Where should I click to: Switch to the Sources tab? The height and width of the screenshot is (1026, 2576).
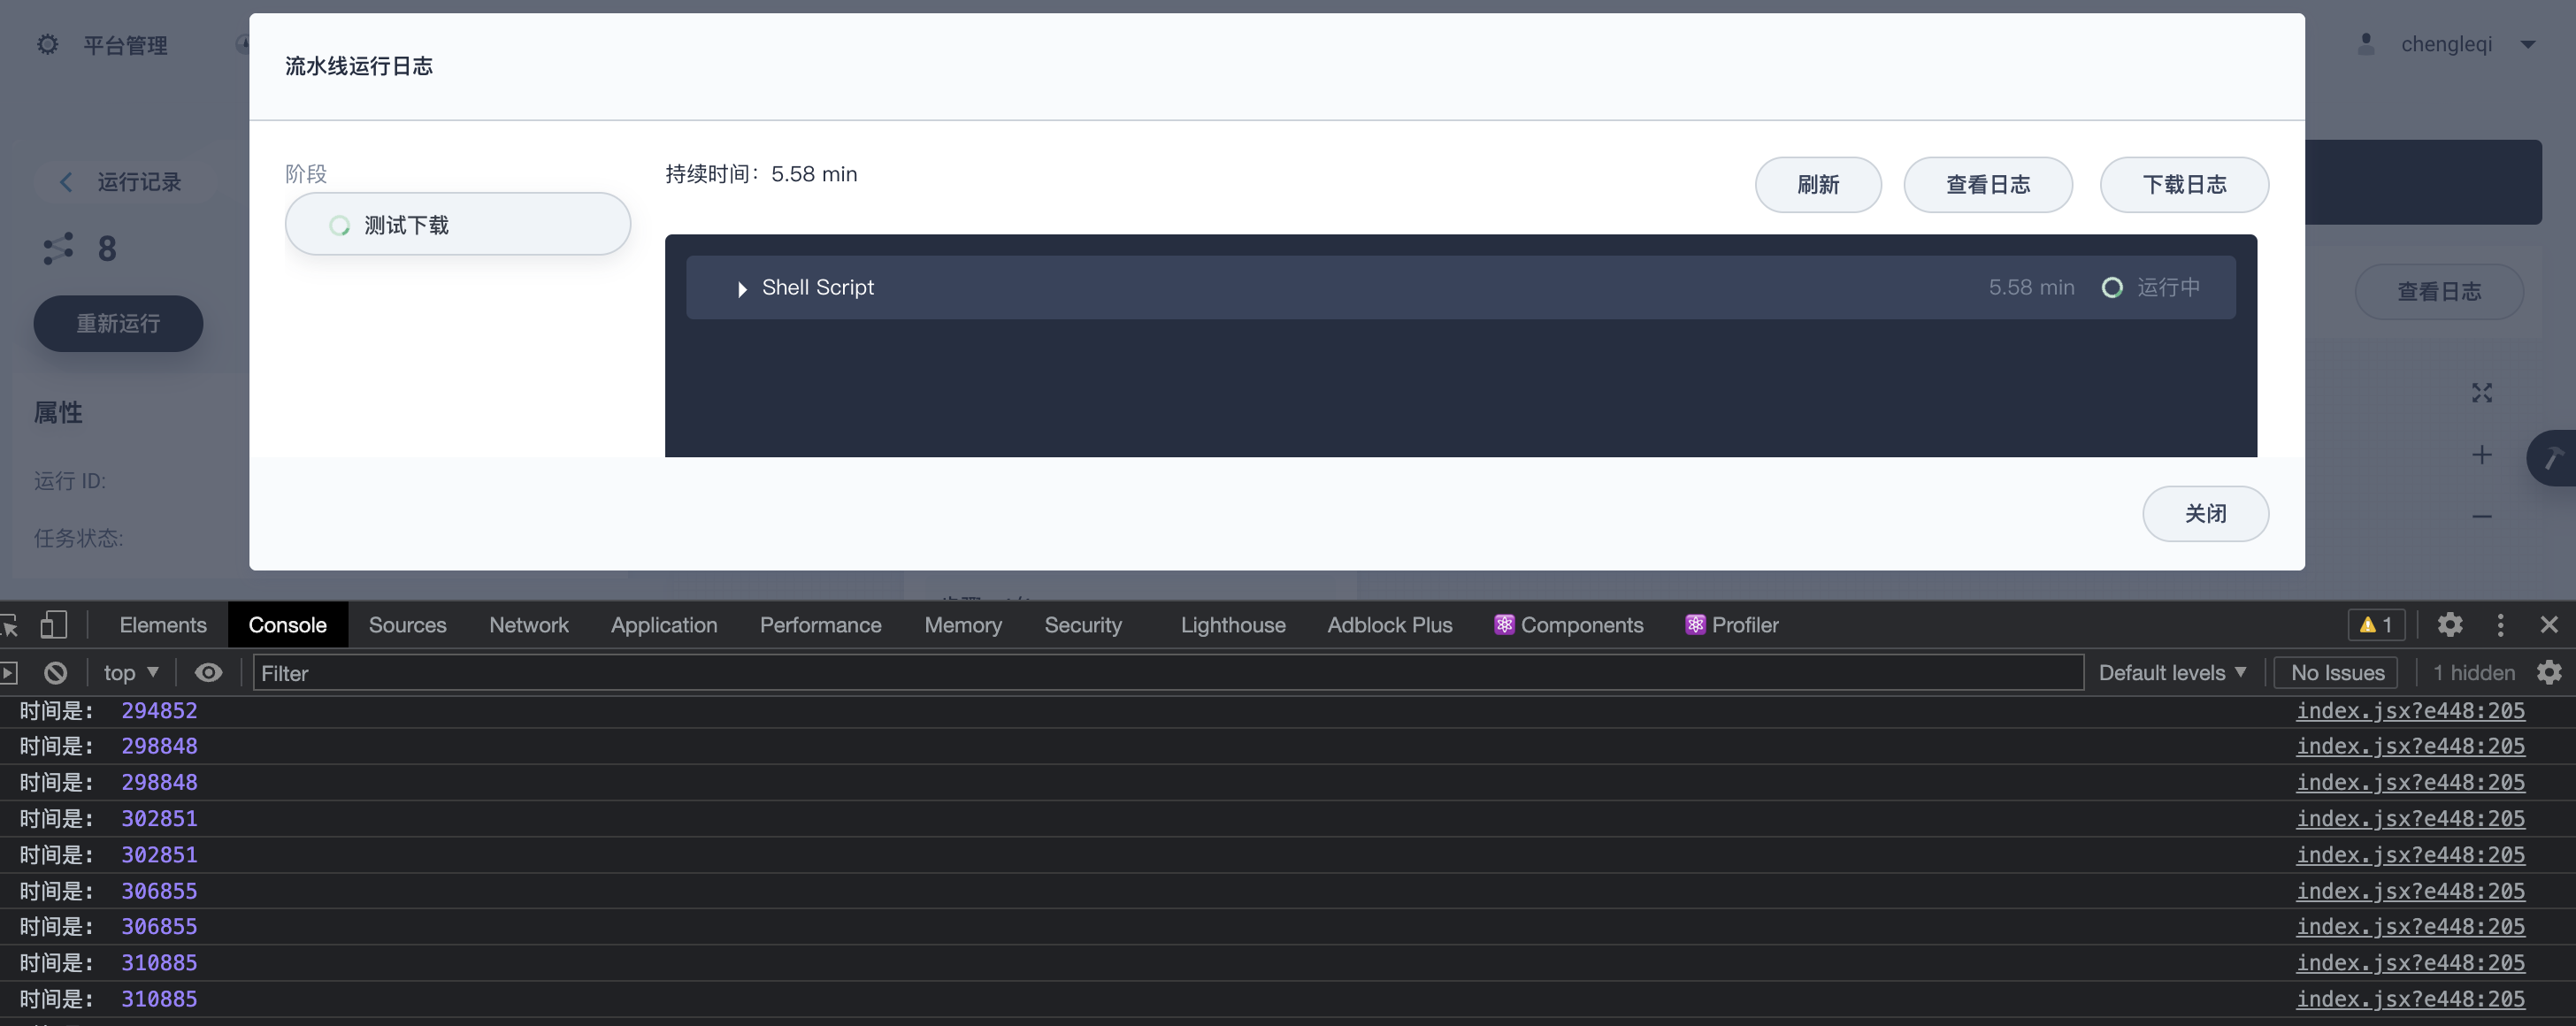pos(407,625)
